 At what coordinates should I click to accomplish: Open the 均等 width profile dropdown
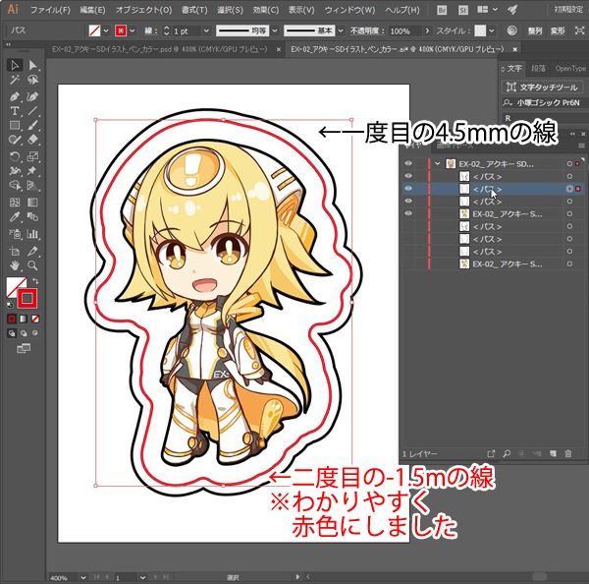[275, 30]
